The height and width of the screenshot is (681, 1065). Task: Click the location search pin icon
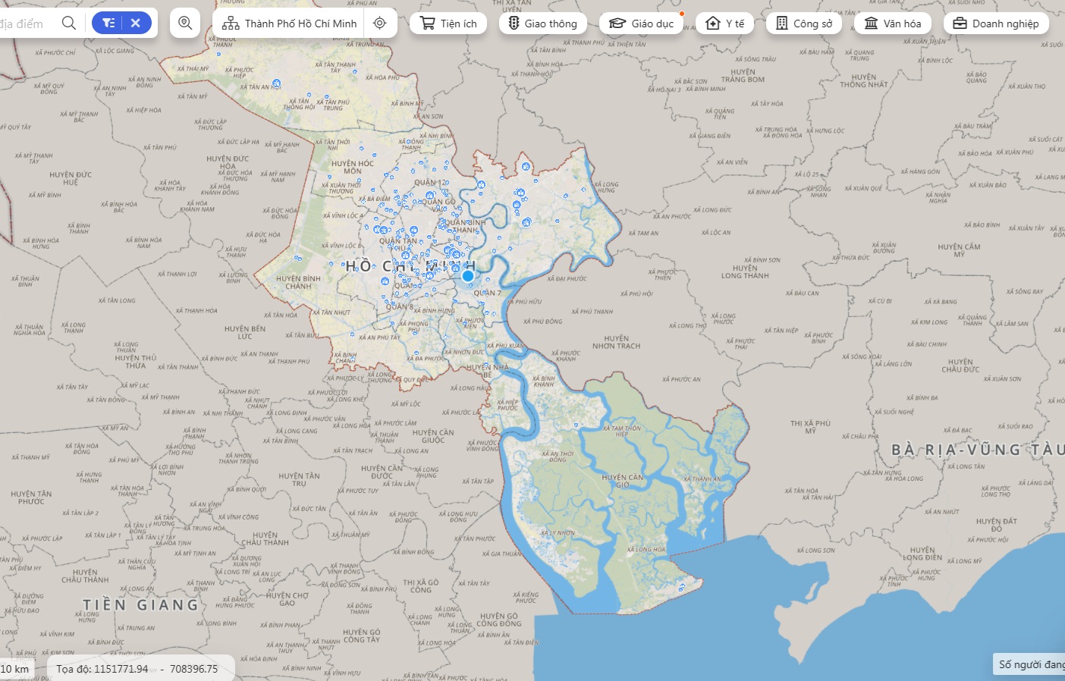(185, 23)
